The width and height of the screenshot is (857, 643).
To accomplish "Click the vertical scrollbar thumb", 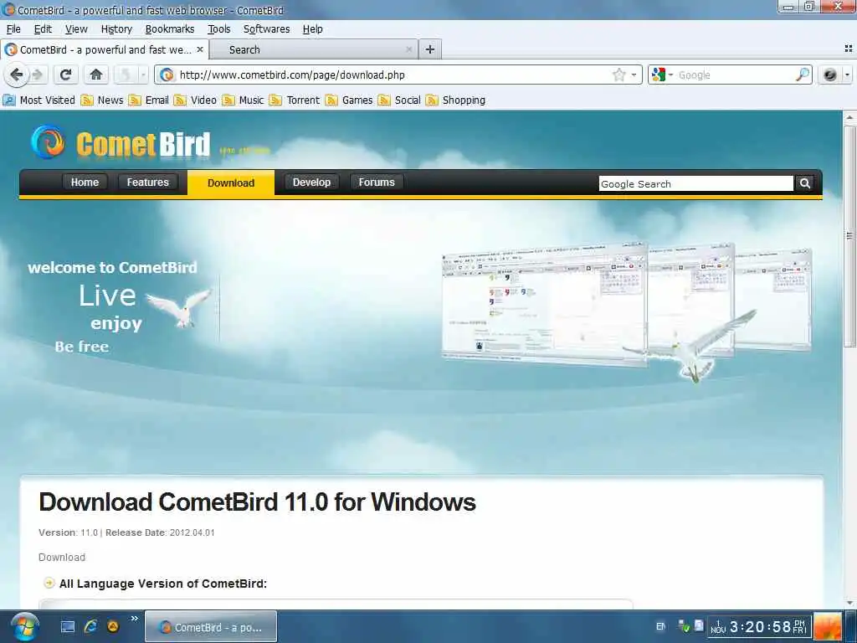I will pos(849,236).
